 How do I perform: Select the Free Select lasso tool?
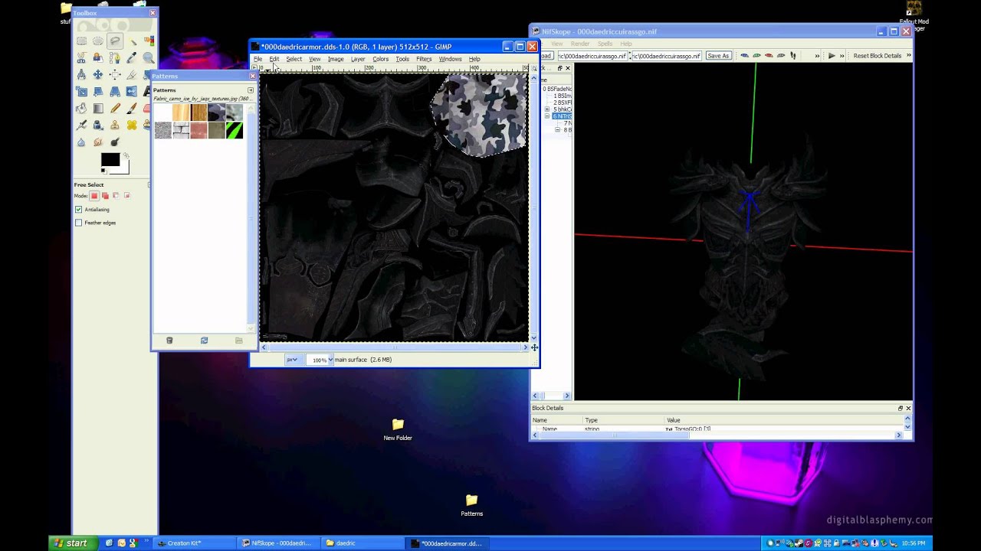click(115, 41)
